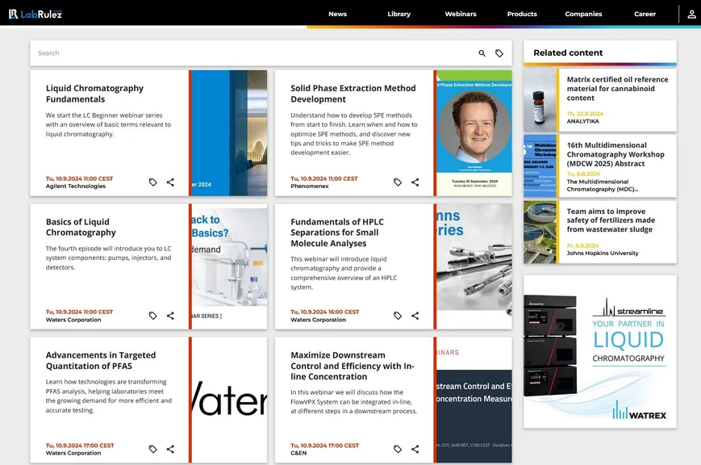The width and height of the screenshot is (701, 465).
Task: Click date Tu, 10.9.2024 16:00 CEST
Action: [324, 312]
